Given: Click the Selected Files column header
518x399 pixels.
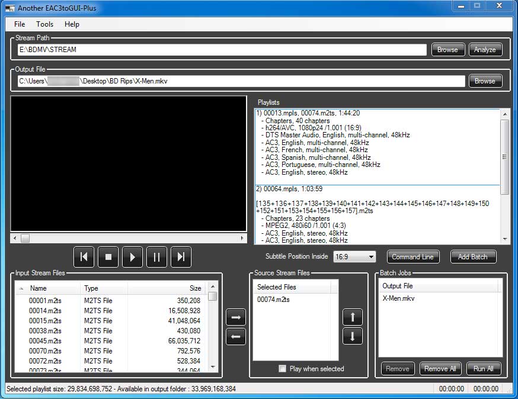Looking at the screenshot, I should tap(292, 287).
